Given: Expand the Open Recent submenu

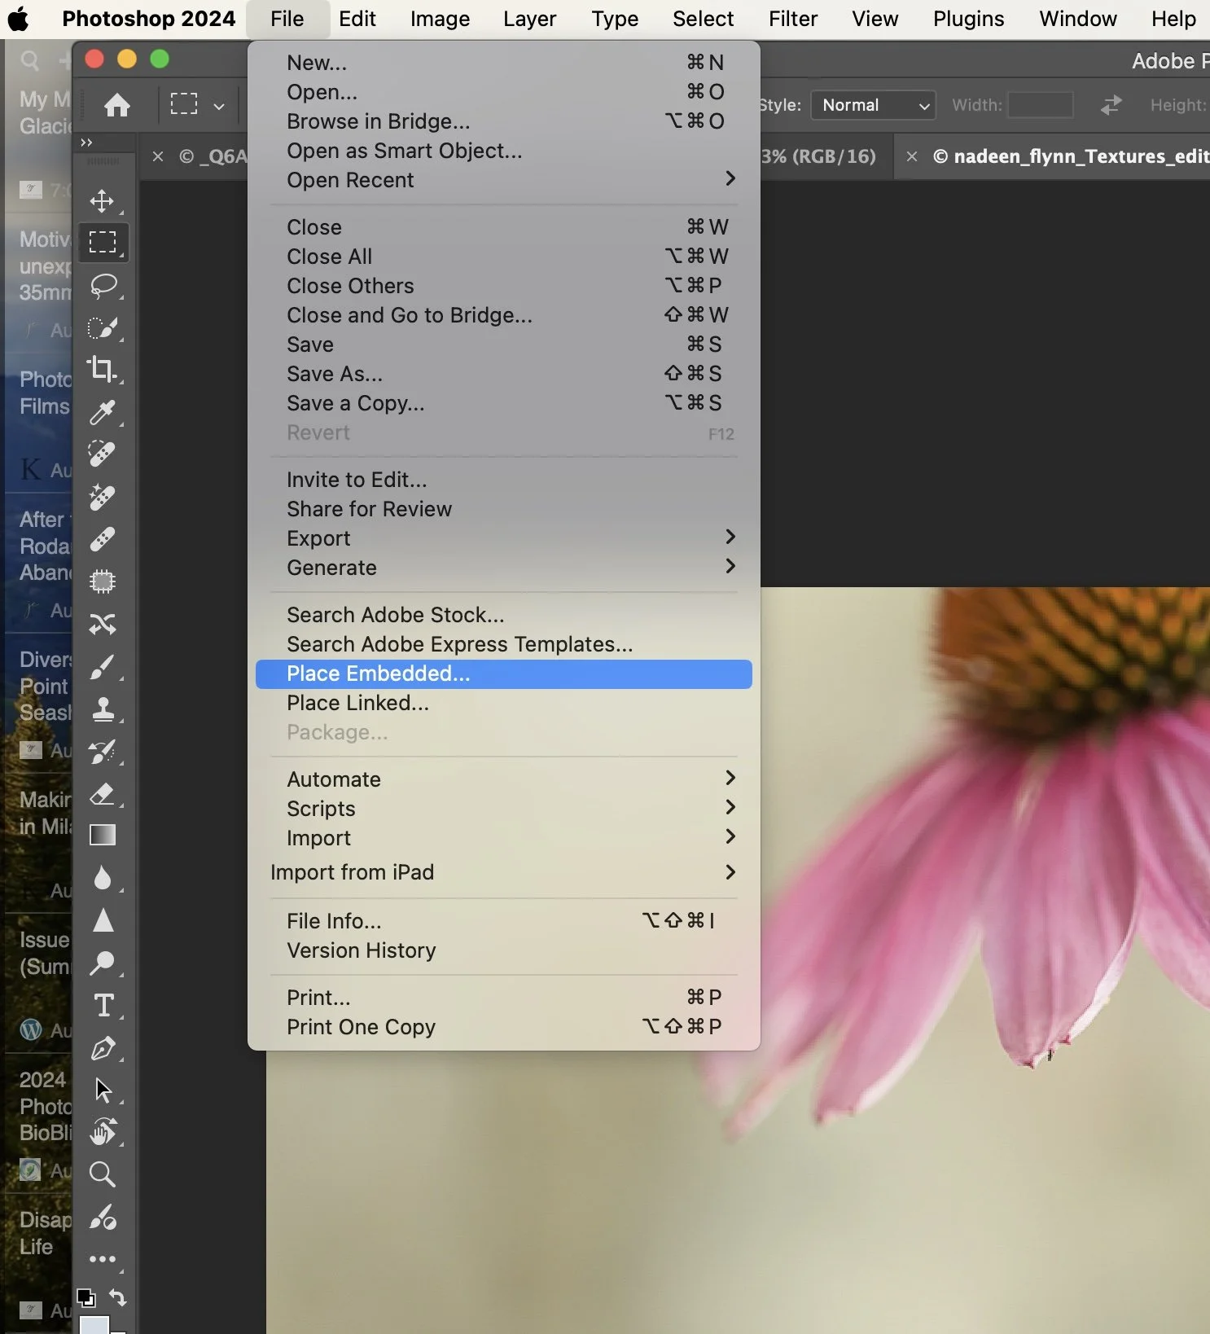Looking at the screenshot, I should pos(504,180).
